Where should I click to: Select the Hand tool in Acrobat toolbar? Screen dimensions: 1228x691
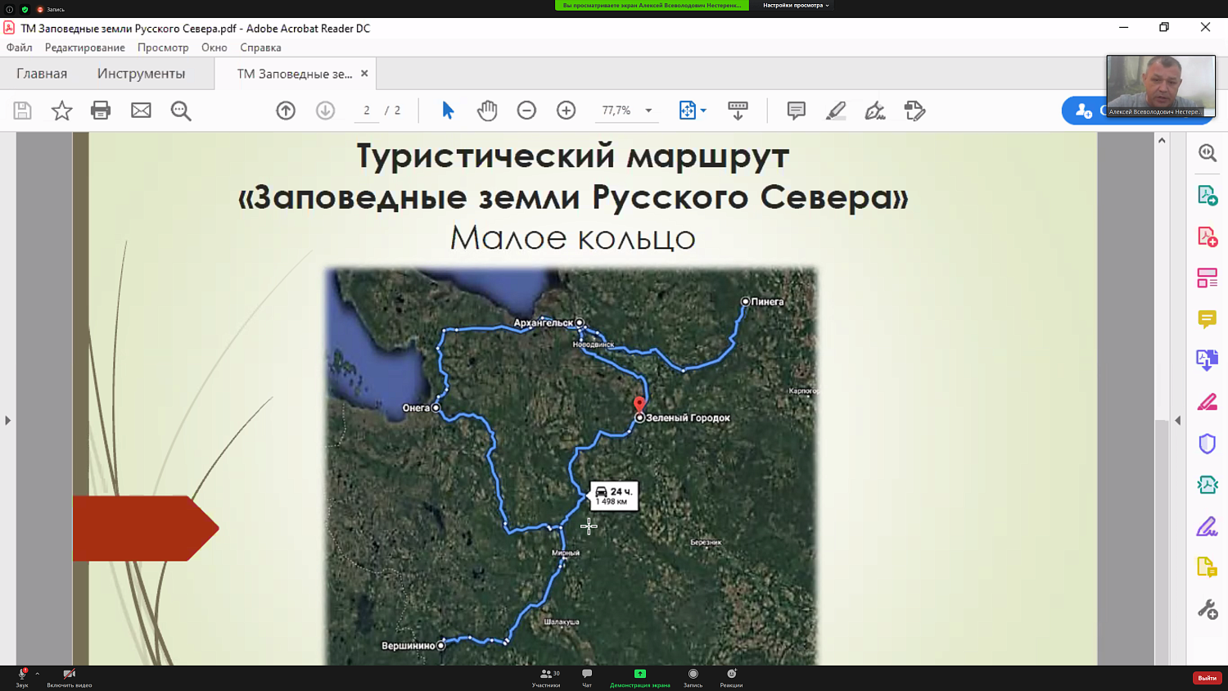[x=487, y=111]
